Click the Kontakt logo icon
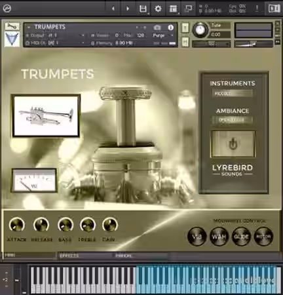This screenshot has height=295, width=283. (7, 8)
